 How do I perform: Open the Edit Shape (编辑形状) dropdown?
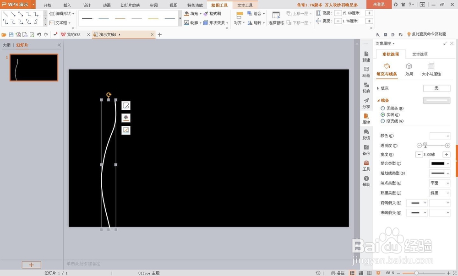click(x=62, y=13)
